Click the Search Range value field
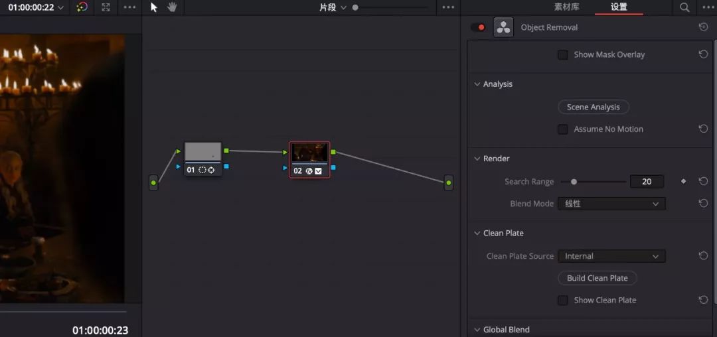Viewport: 717px width, 337px height. click(647, 182)
